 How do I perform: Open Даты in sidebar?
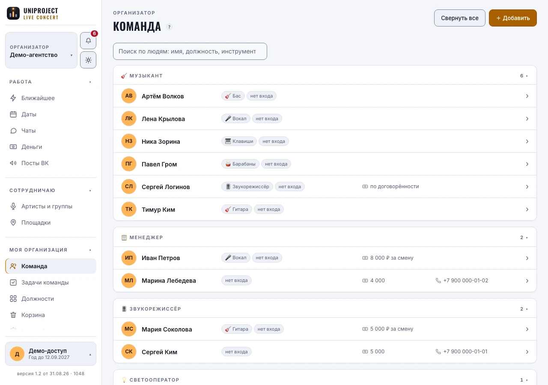(51, 114)
